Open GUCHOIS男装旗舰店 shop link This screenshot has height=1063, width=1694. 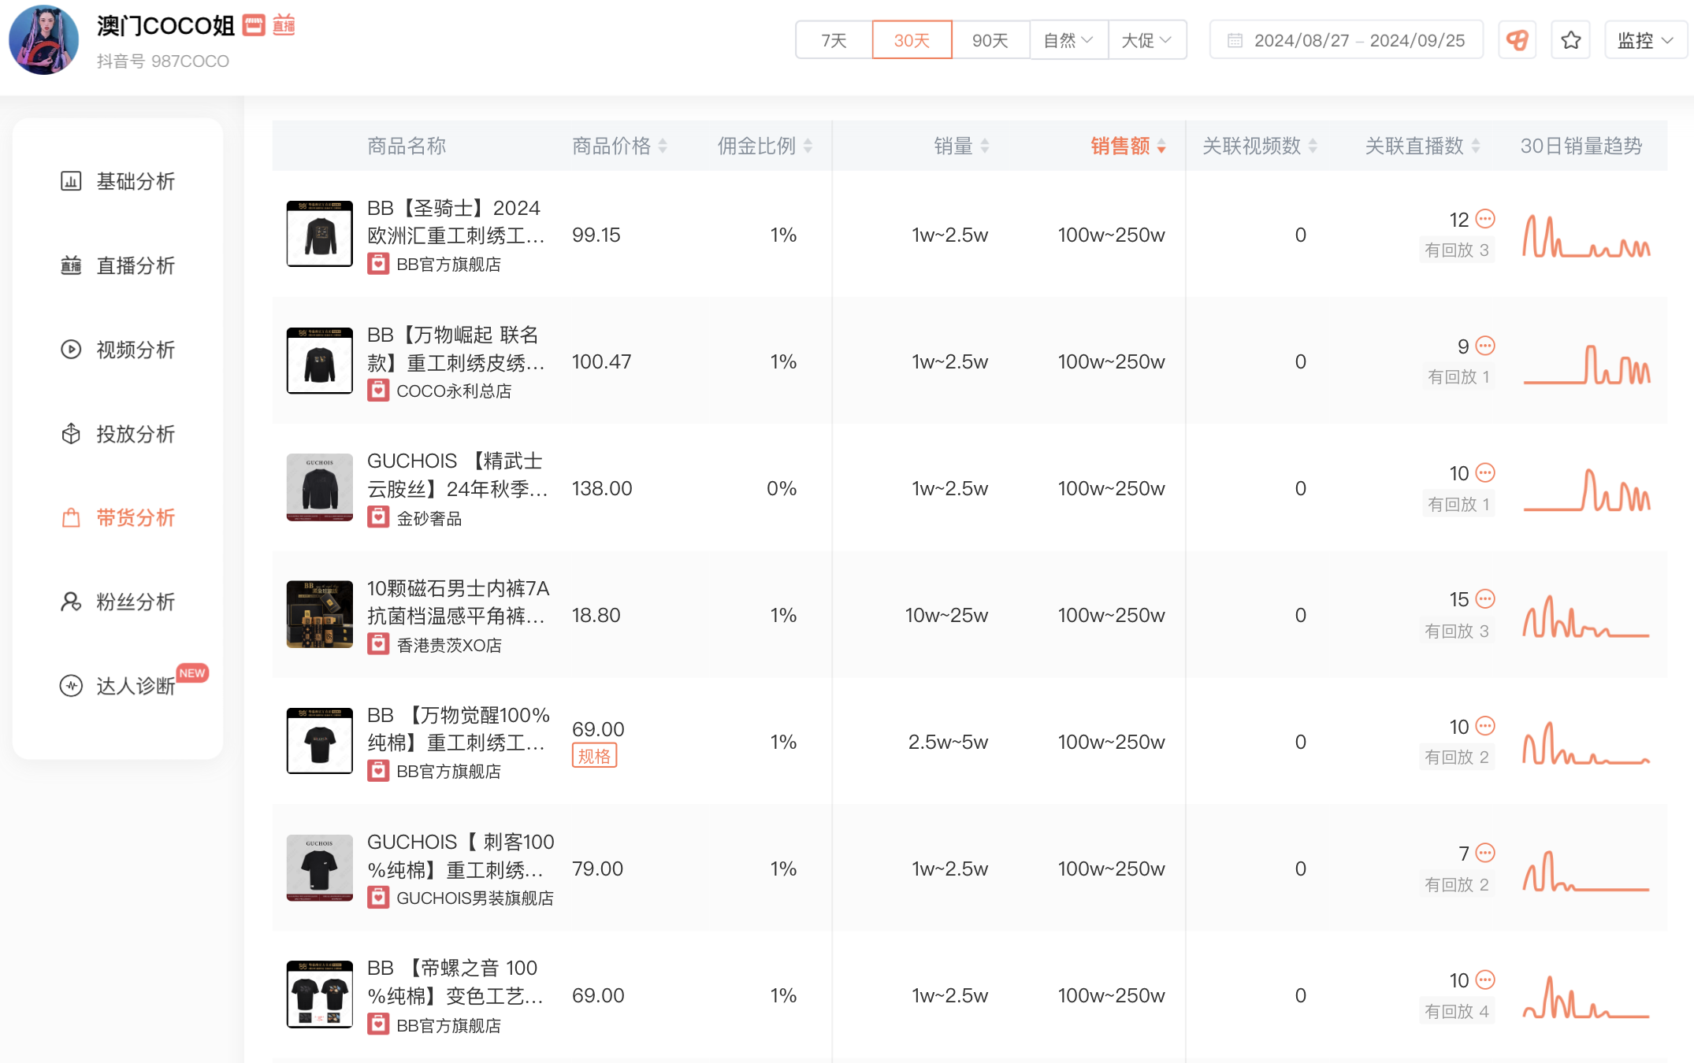[474, 898]
